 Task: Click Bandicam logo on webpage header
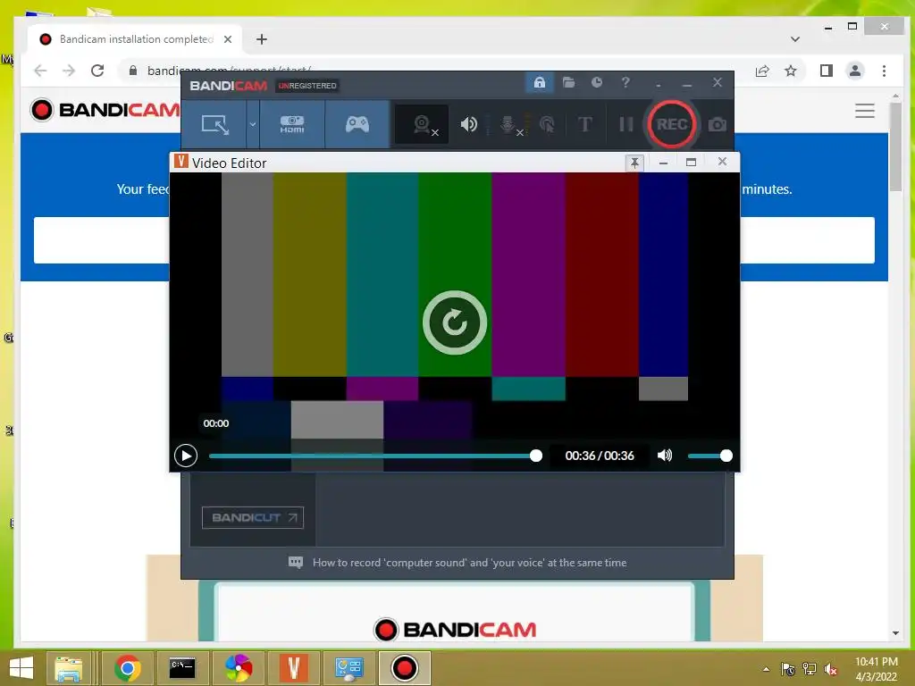(x=105, y=110)
